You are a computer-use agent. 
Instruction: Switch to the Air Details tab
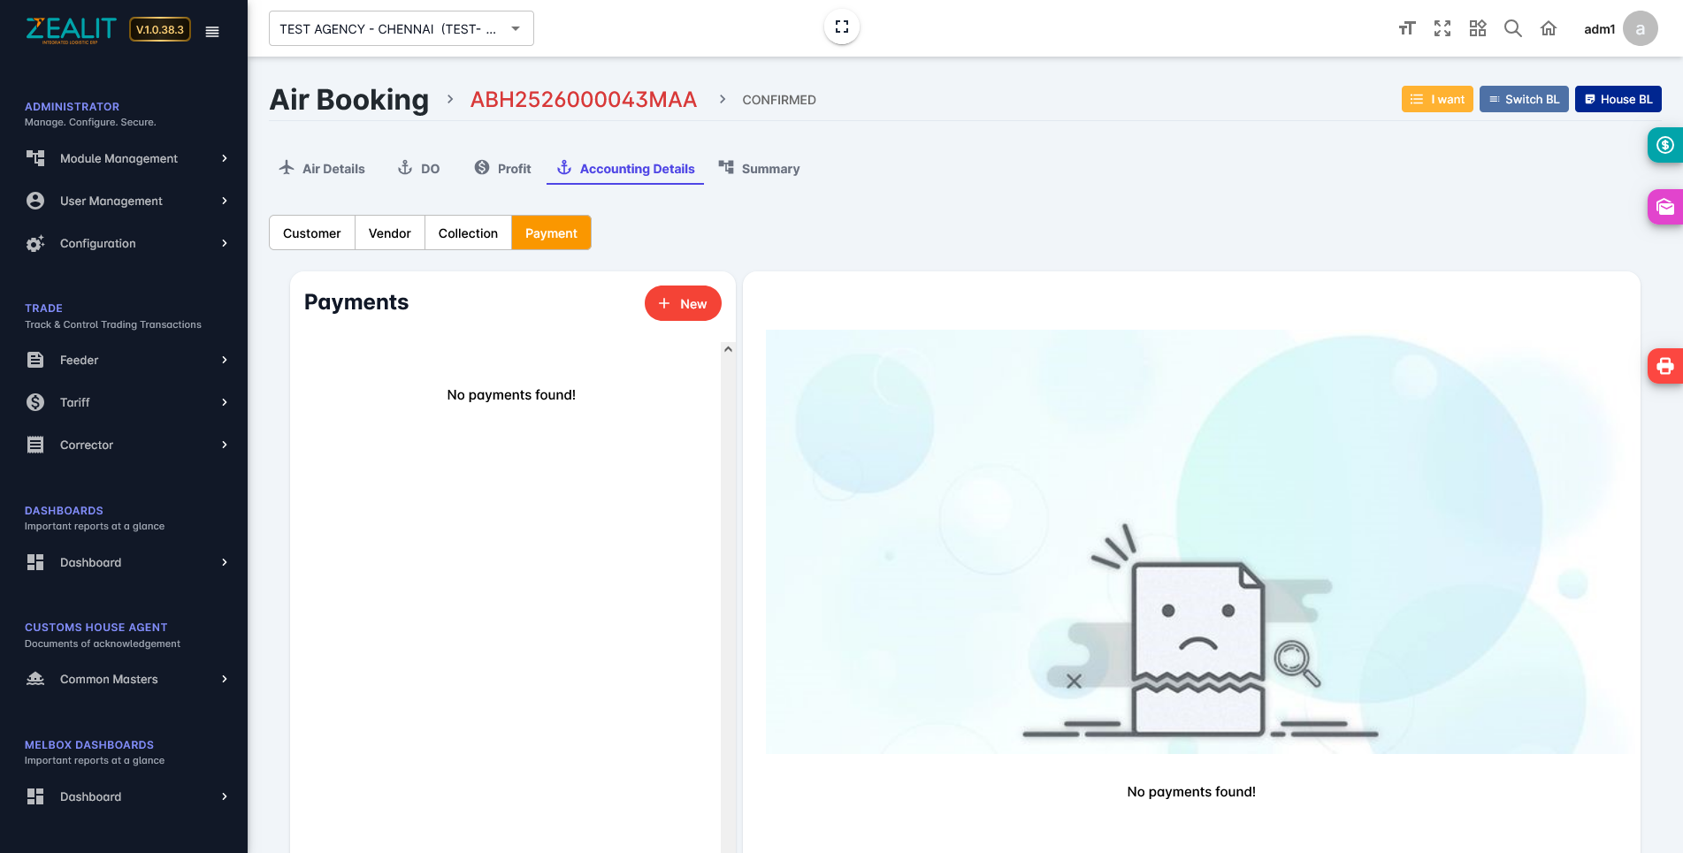coord(322,169)
